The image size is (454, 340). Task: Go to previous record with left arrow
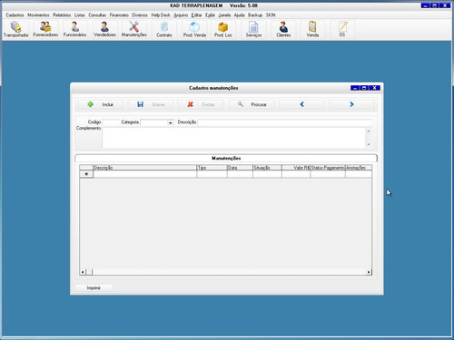pyautogui.click(x=301, y=104)
